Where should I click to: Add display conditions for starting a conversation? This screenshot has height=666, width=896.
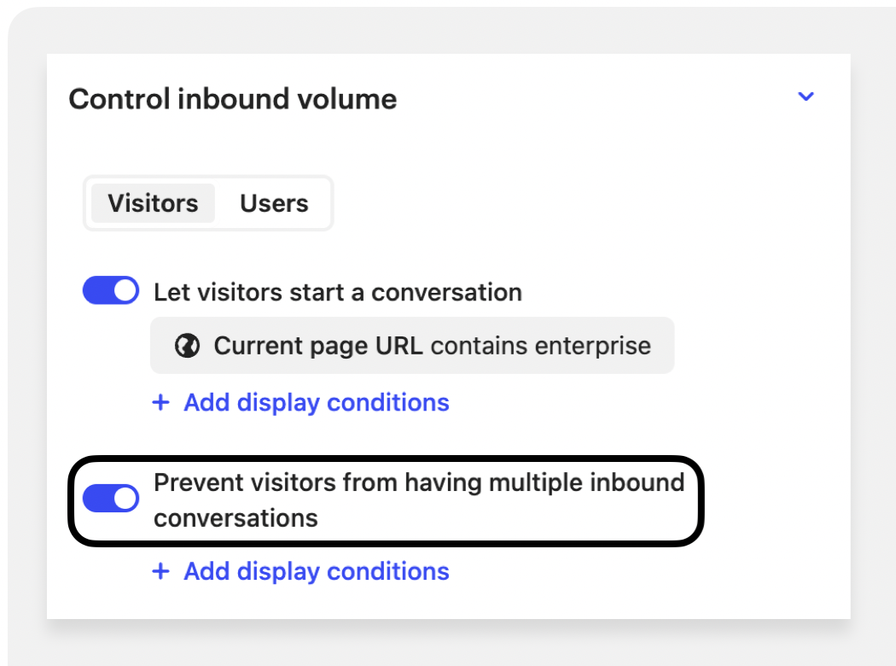316,402
